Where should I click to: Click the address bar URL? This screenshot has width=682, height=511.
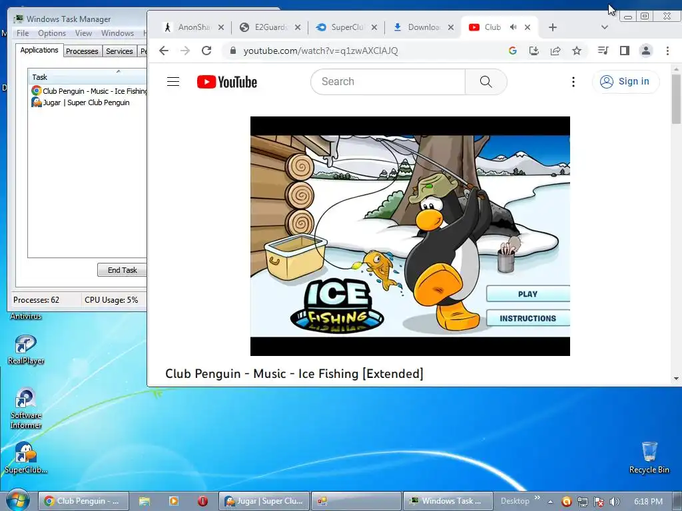(320, 51)
